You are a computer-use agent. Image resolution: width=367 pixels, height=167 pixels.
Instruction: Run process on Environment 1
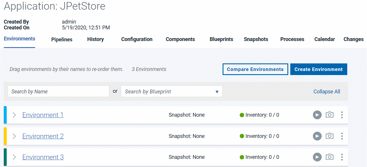pyautogui.click(x=317, y=115)
